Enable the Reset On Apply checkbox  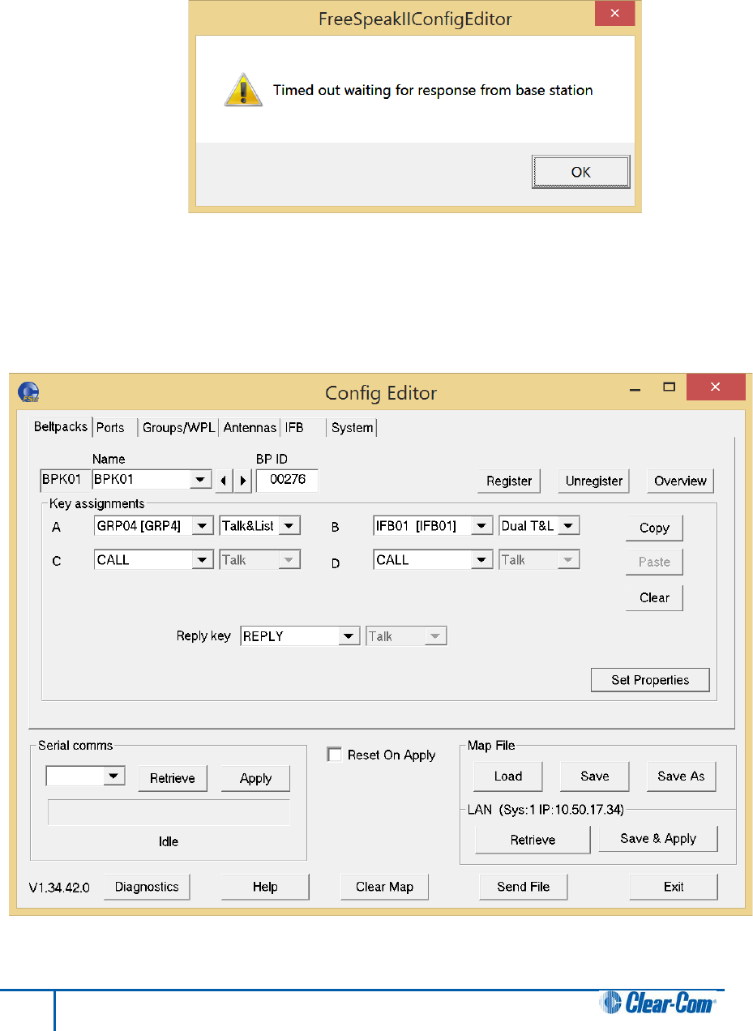point(333,755)
